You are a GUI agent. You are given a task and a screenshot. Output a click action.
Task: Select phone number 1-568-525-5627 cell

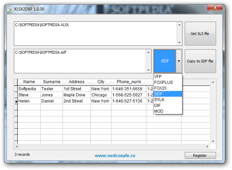coord(129,95)
